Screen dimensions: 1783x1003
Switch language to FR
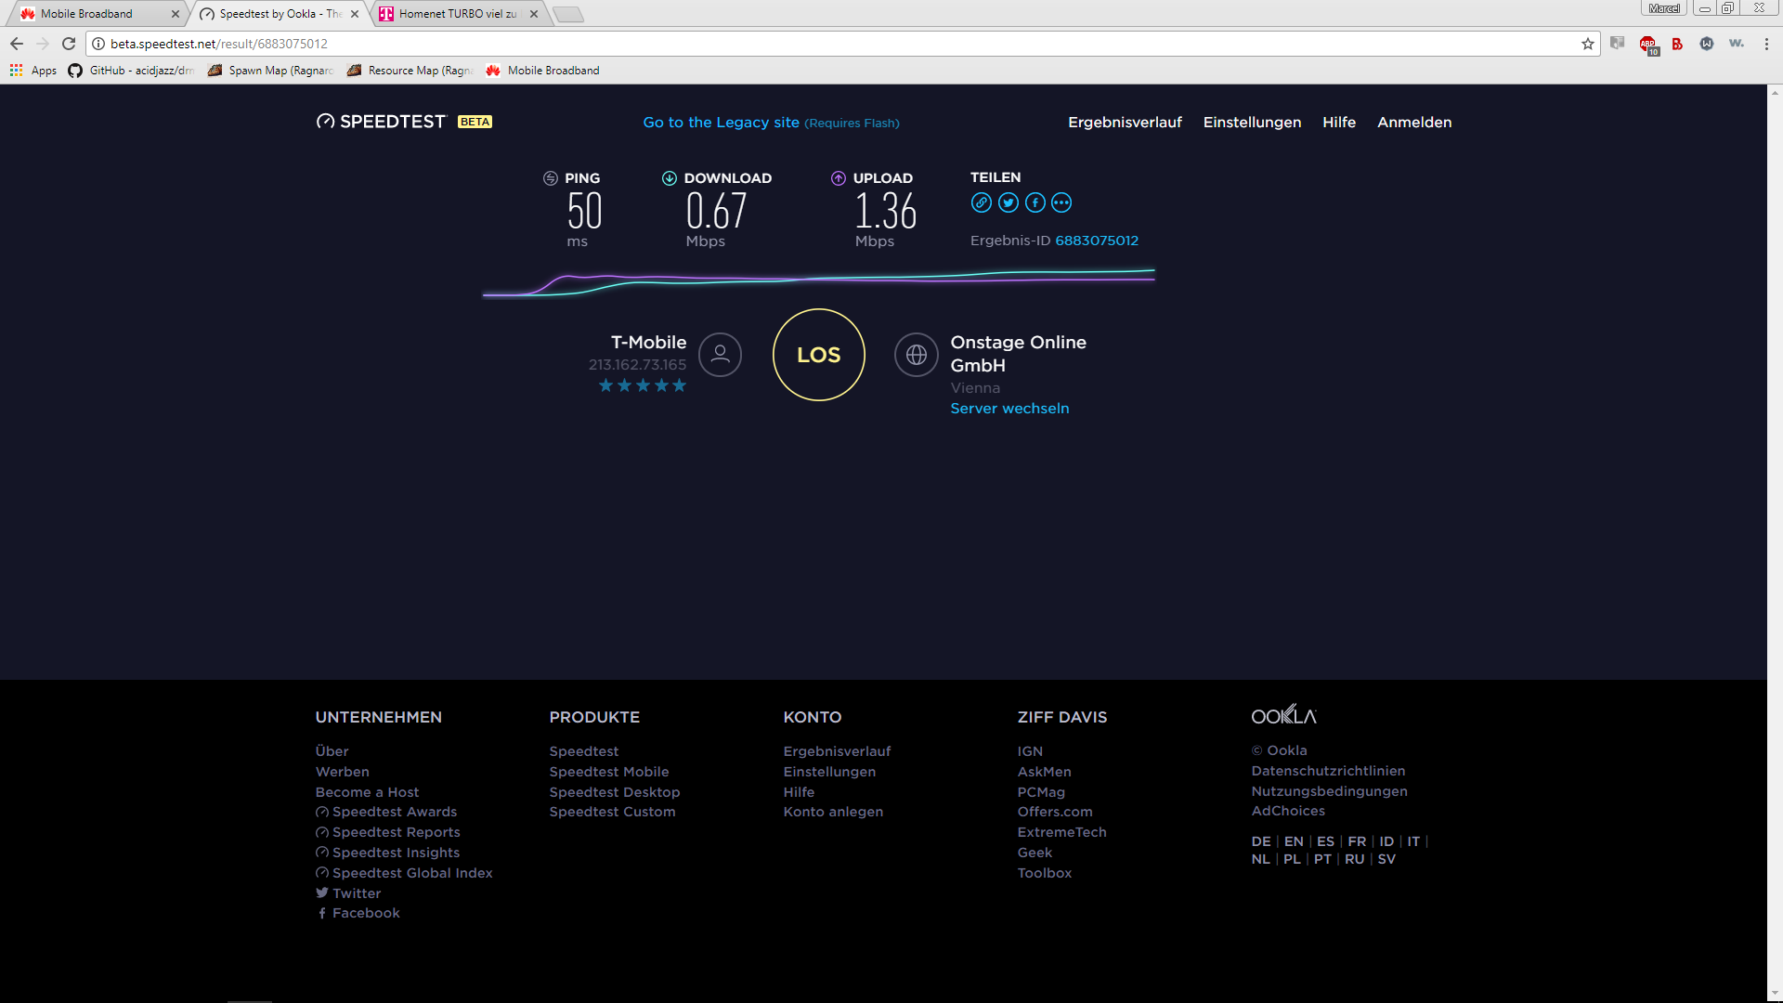tap(1357, 841)
